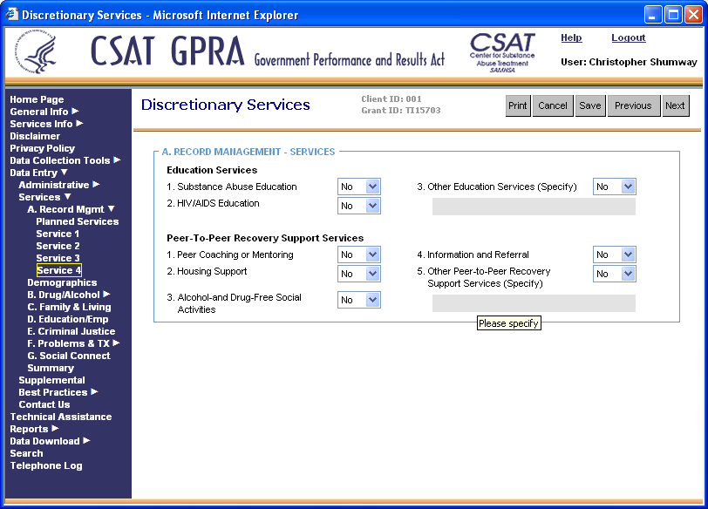Open the Substance Abuse Education dropdown
Image resolution: width=708 pixels, height=509 pixels.
(359, 187)
